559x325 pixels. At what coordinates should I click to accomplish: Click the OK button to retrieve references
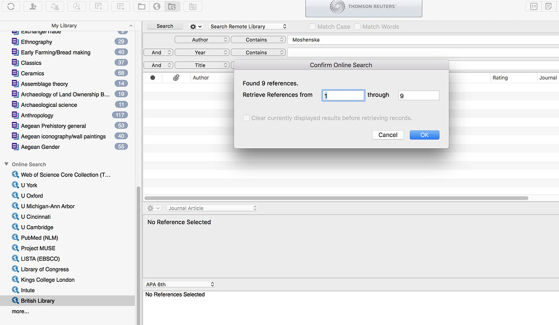[424, 135]
